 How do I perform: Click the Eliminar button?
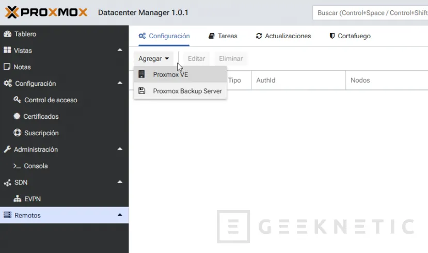231,58
